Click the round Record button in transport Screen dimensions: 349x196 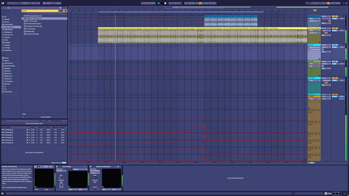pos(165,3)
